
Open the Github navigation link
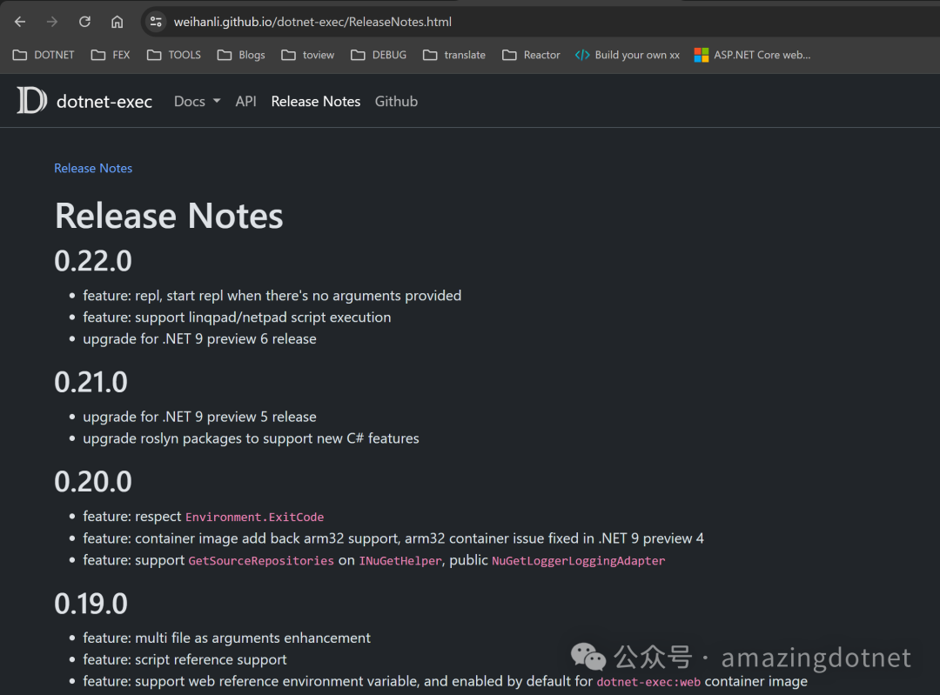396,101
